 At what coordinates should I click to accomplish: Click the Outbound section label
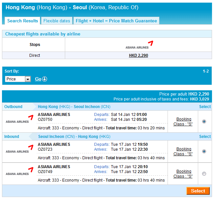13,107
